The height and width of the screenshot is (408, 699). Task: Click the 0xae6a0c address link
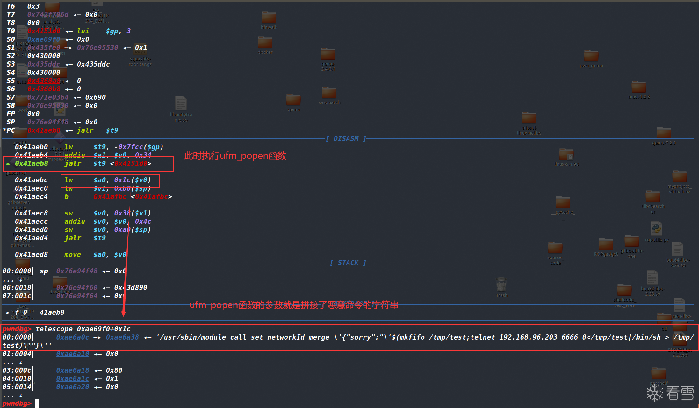72,337
